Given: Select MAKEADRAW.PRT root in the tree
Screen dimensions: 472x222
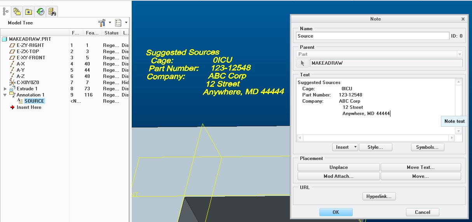Looking at the screenshot, I should 30,39.
